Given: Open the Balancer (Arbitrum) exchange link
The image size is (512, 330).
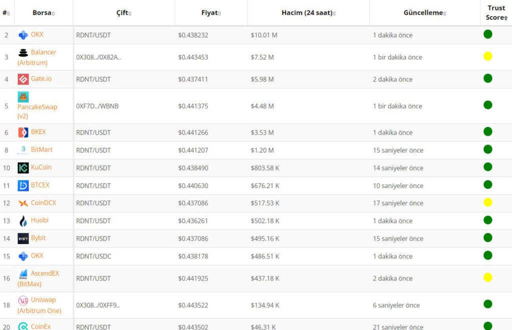Looking at the screenshot, I should tap(37, 57).
